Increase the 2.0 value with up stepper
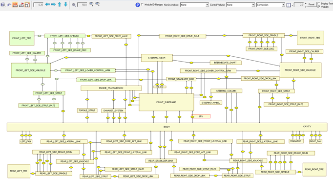 (x=306, y=3)
